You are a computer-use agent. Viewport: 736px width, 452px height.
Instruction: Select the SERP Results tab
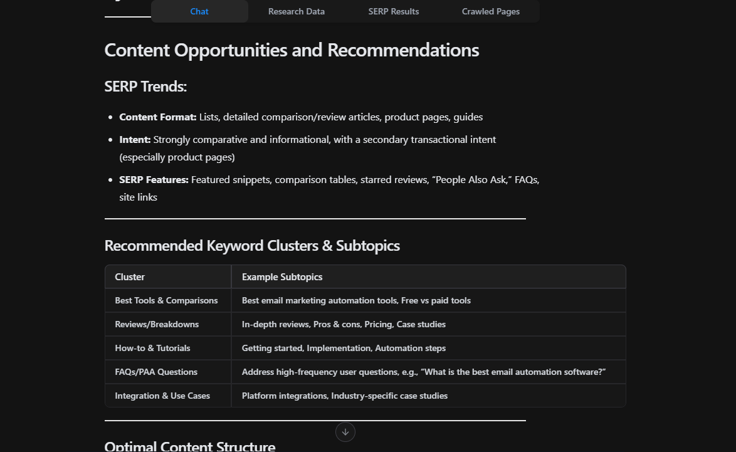coord(394,11)
